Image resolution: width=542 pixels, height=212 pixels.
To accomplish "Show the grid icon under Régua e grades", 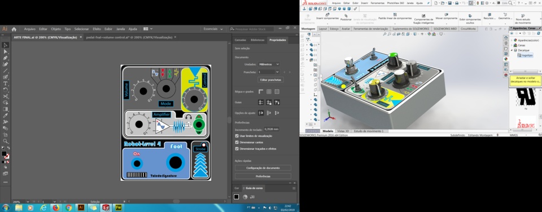I will 269,92.
